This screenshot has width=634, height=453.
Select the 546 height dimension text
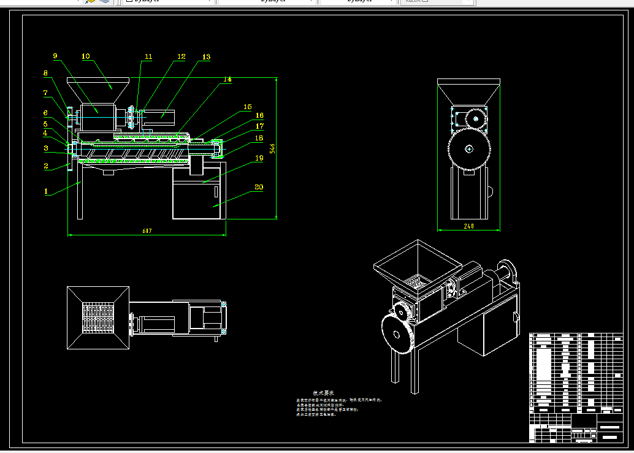point(272,148)
